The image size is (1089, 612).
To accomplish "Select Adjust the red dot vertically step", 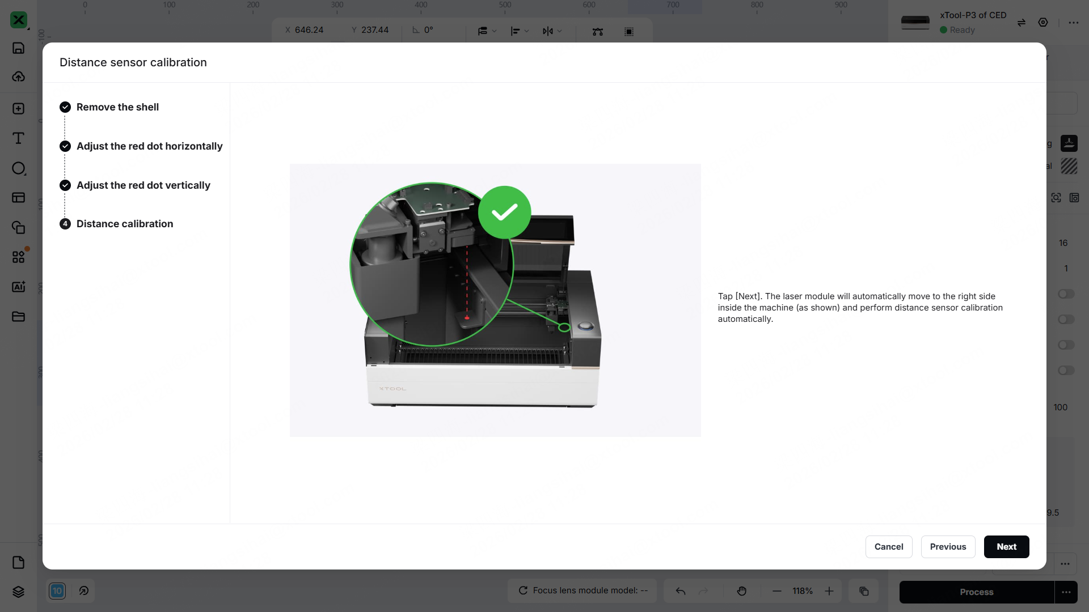I will [x=135, y=185].
